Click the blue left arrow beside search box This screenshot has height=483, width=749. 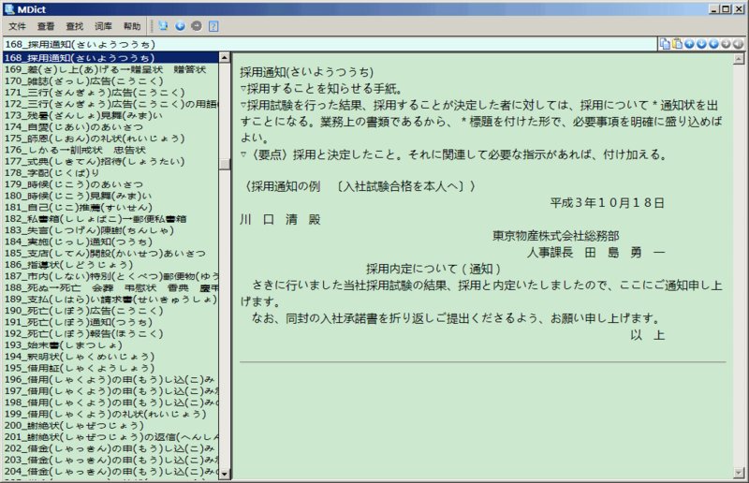(713, 43)
